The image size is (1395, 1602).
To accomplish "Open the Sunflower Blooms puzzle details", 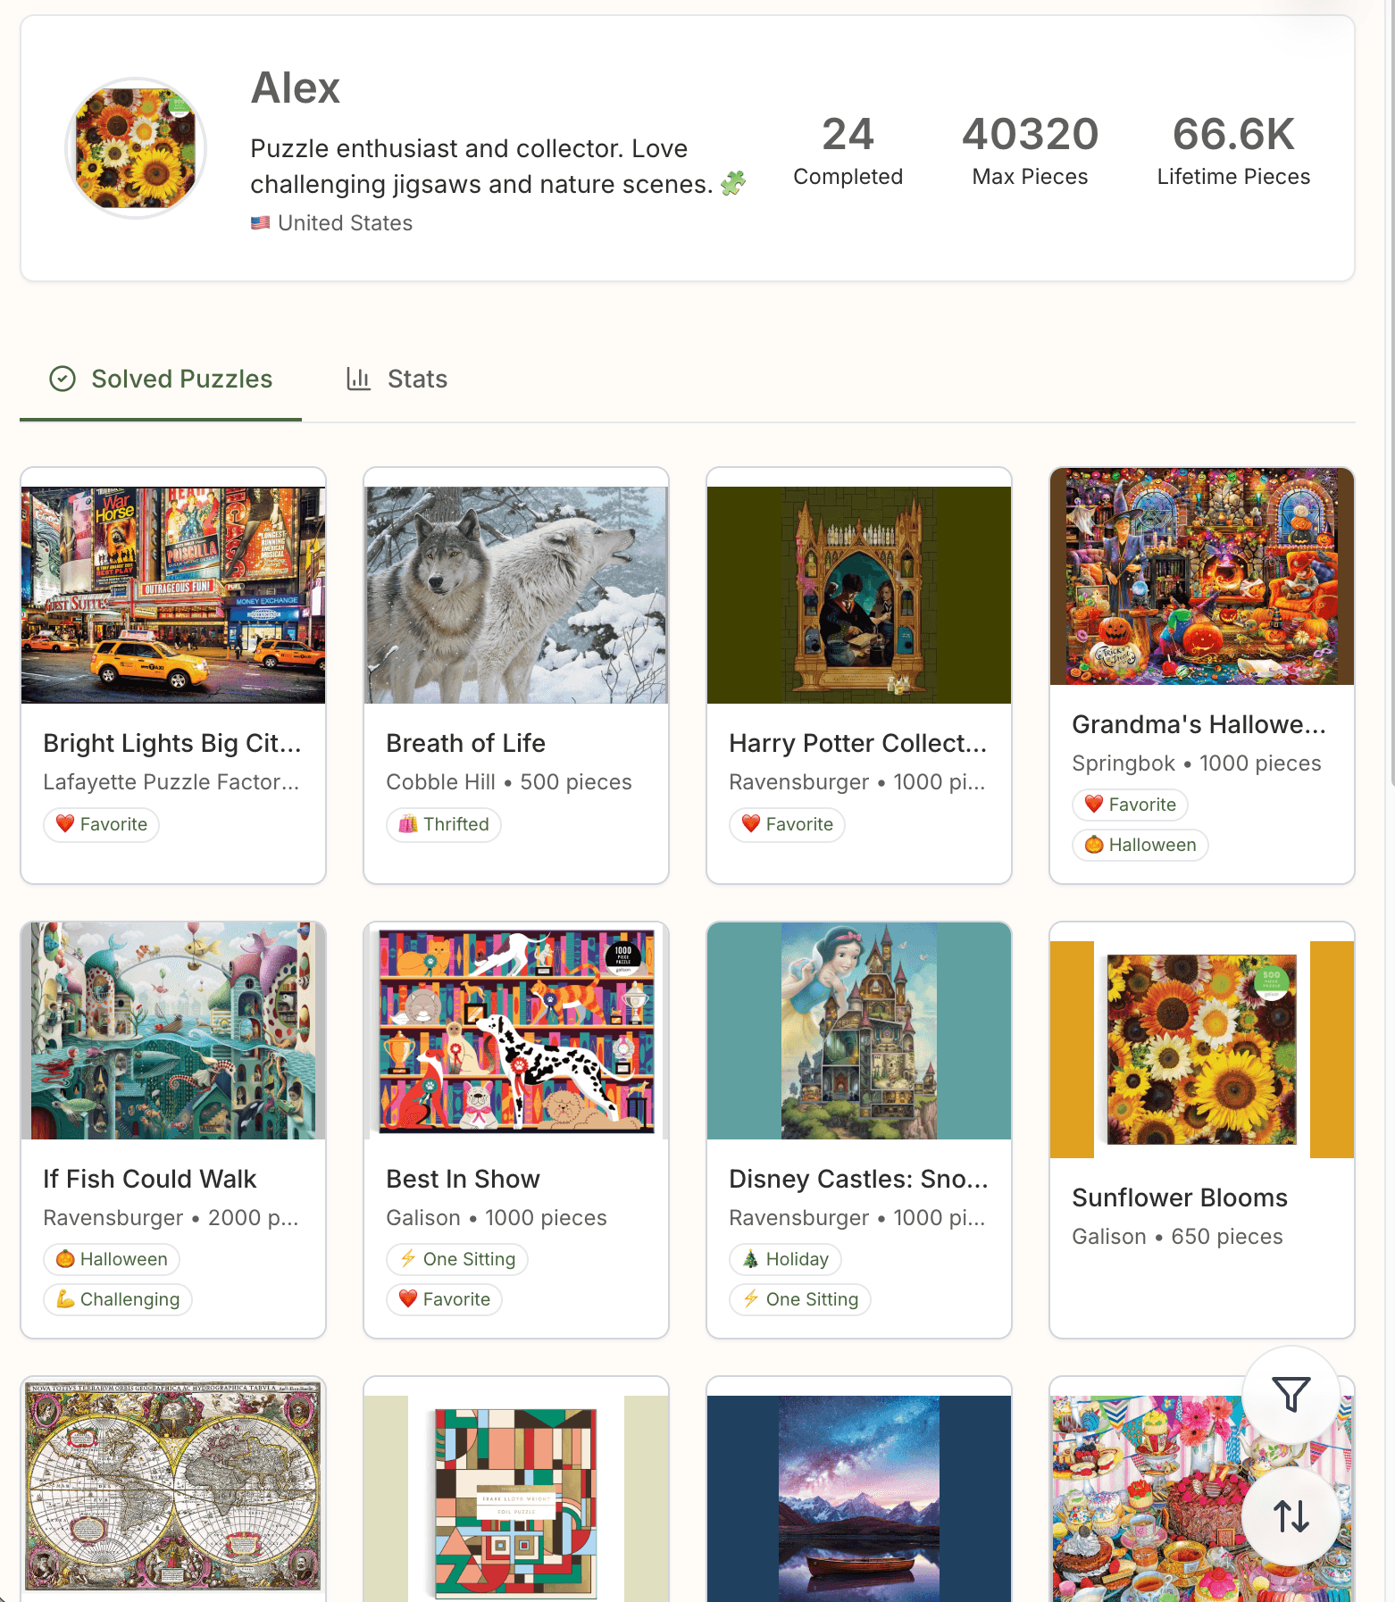I will point(1179,1197).
